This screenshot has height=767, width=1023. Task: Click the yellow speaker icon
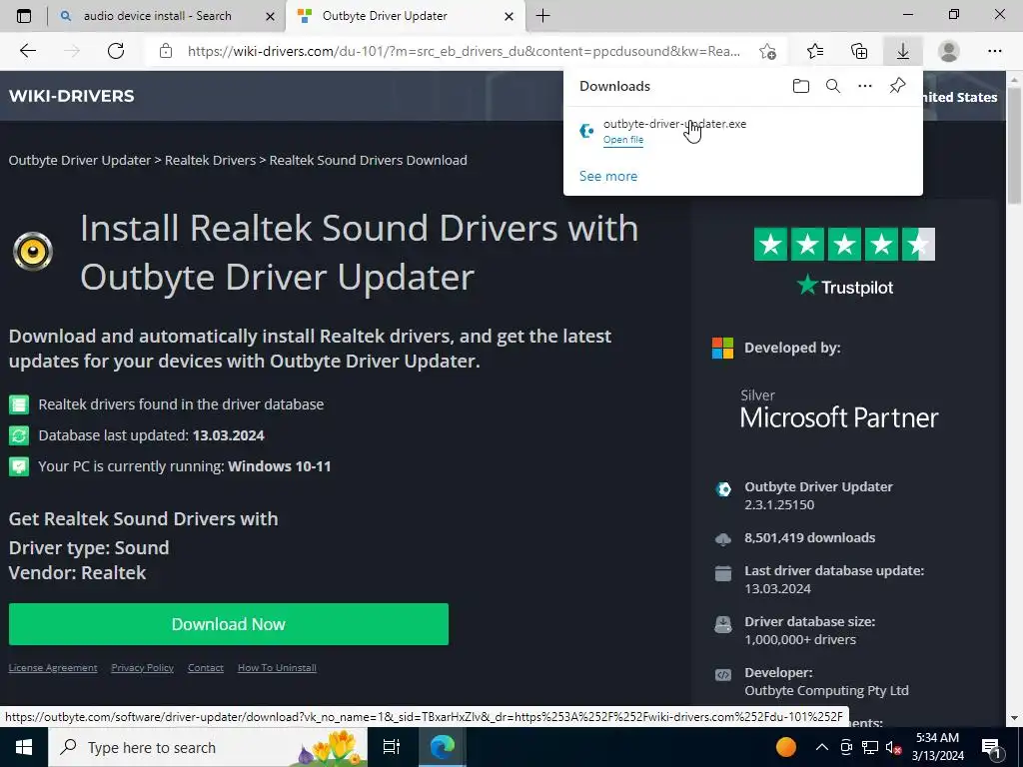click(33, 251)
